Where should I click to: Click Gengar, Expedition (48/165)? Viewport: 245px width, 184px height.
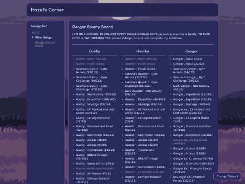(193, 99)
